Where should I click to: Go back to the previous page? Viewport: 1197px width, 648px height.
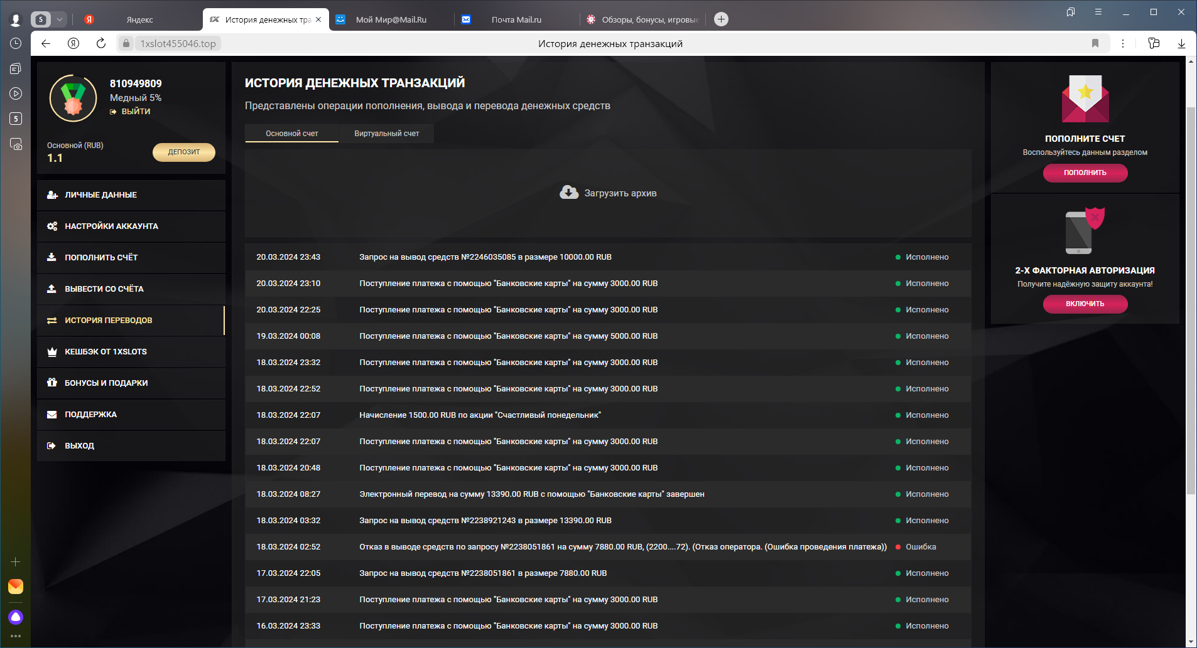[46, 43]
